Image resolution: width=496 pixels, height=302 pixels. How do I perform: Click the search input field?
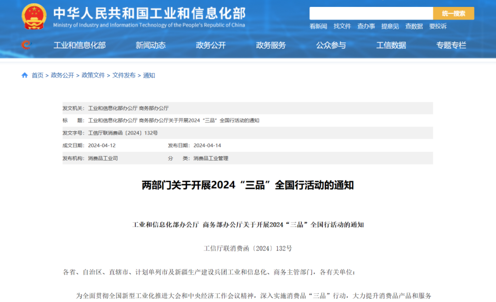click(x=371, y=13)
